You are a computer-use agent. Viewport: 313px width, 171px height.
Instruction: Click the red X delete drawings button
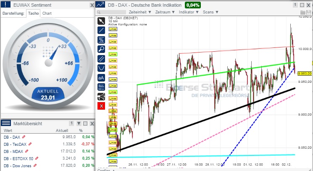point(101,106)
